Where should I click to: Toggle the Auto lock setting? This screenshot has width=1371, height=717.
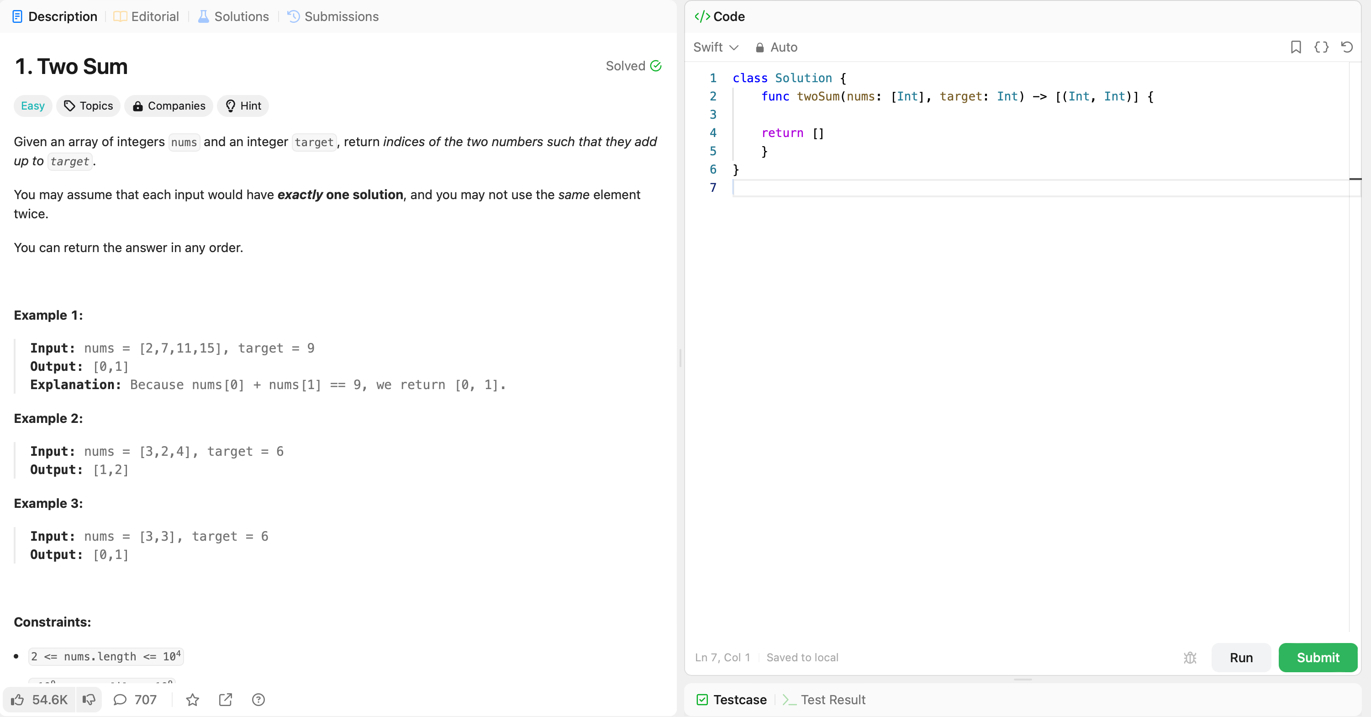pyautogui.click(x=776, y=47)
